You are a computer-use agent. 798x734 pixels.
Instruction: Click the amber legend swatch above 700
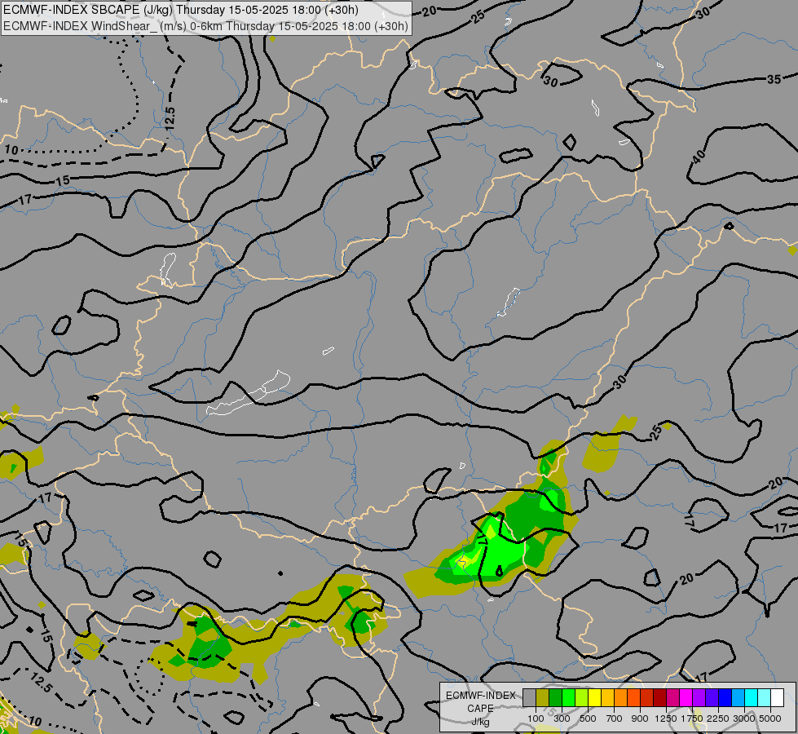coord(607,698)
